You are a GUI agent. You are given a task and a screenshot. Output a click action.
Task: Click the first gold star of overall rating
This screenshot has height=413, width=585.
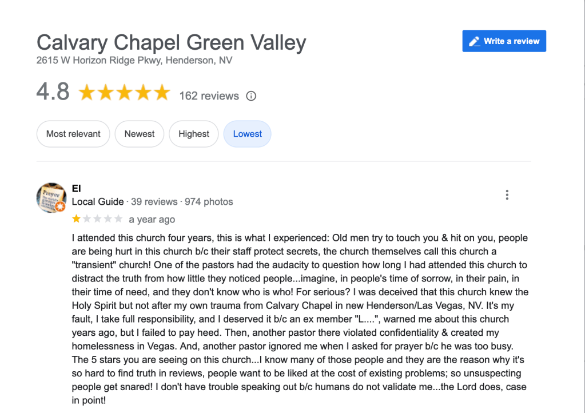pos(87,93)
